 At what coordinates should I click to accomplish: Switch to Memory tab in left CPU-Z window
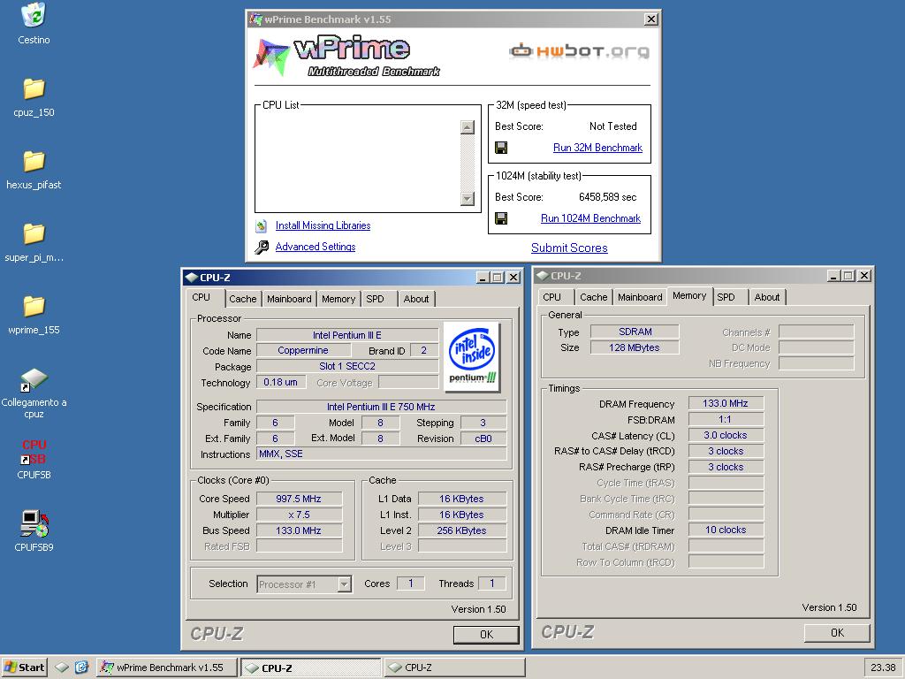(338, 299)
